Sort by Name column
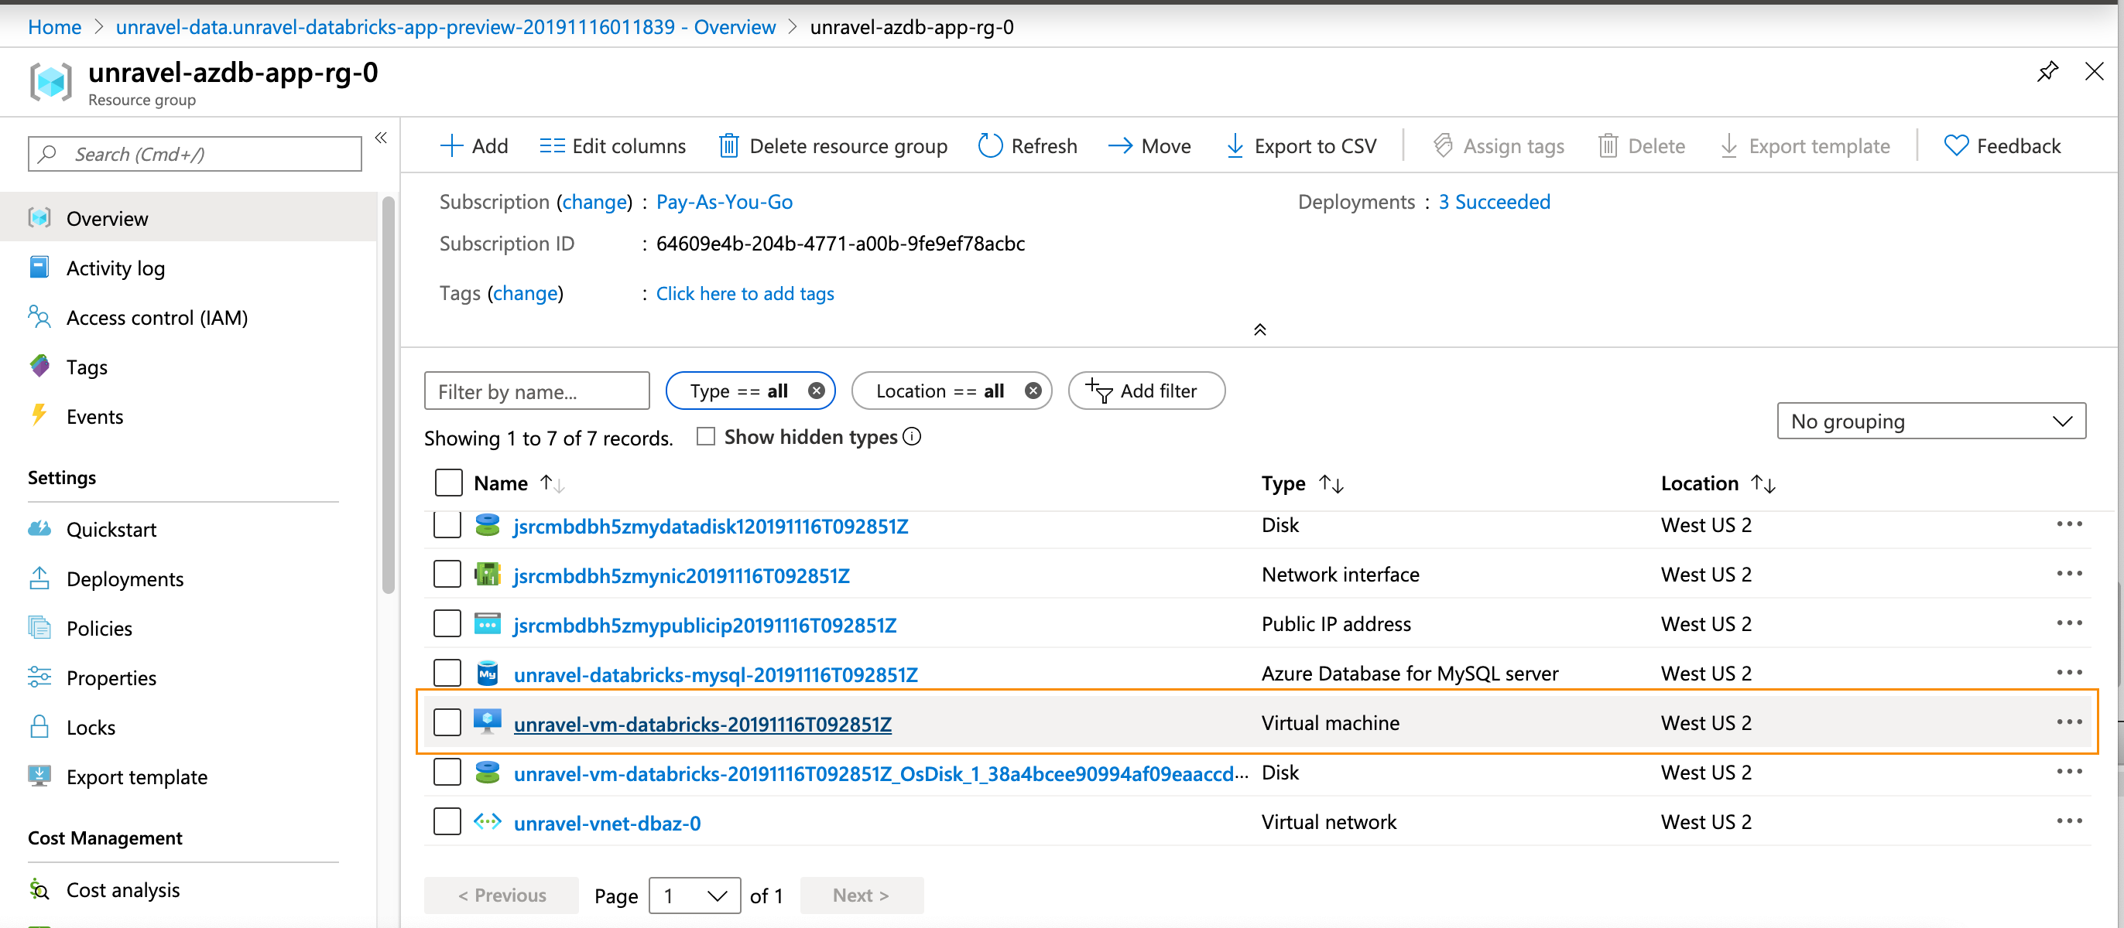Viewport: 2124px width, 928px height. tap(519, 483)
